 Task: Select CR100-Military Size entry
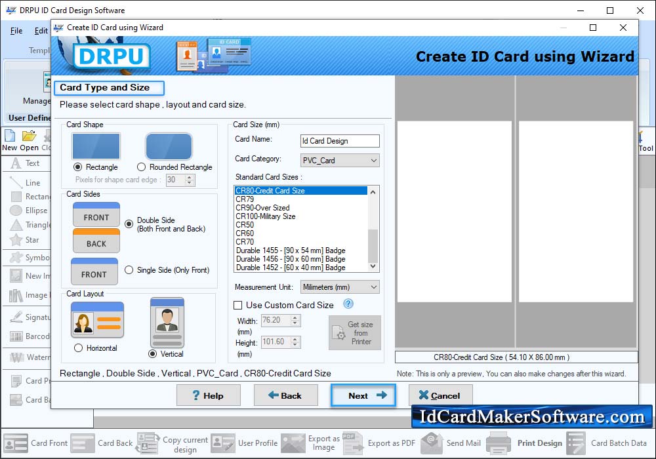301,216
